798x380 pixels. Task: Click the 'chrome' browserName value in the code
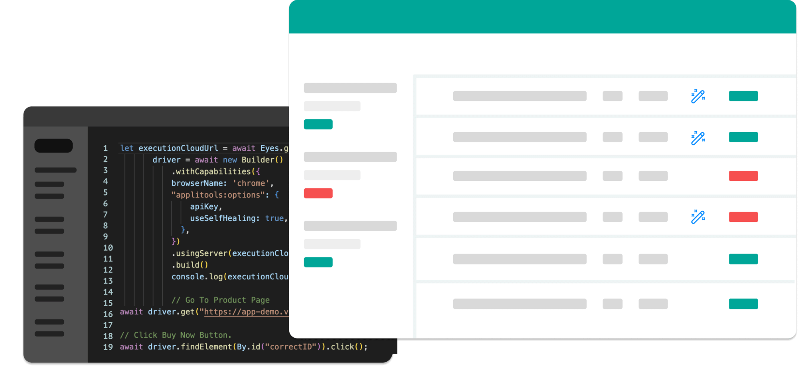coord(251,183)
